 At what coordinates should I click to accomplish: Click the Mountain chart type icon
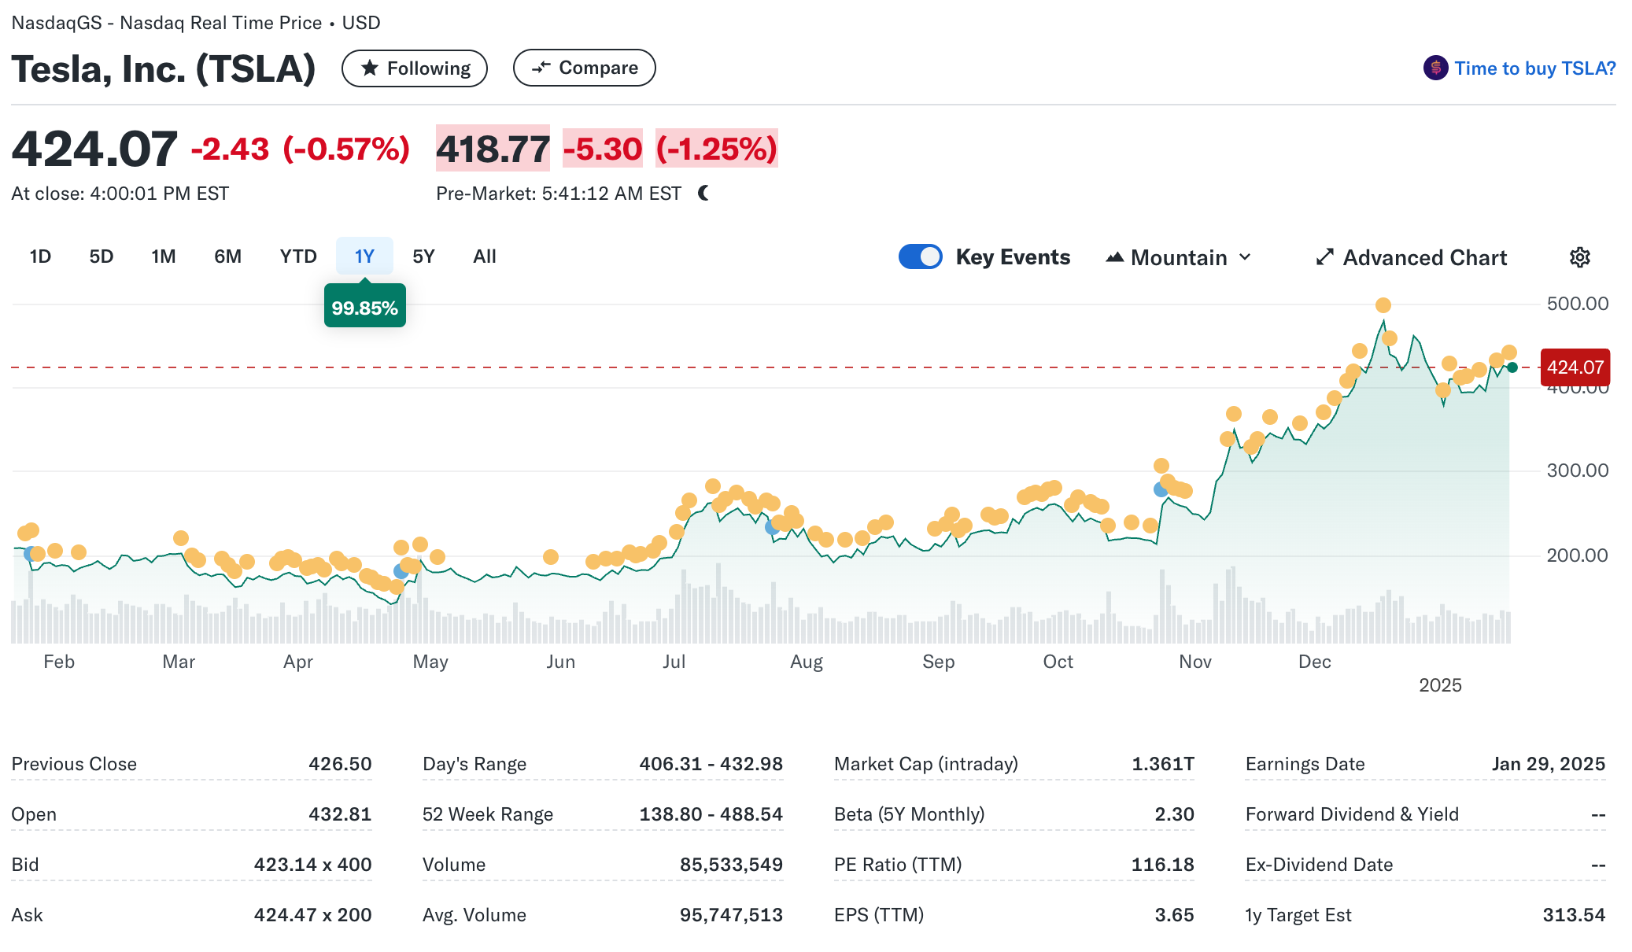[1114, 257]
